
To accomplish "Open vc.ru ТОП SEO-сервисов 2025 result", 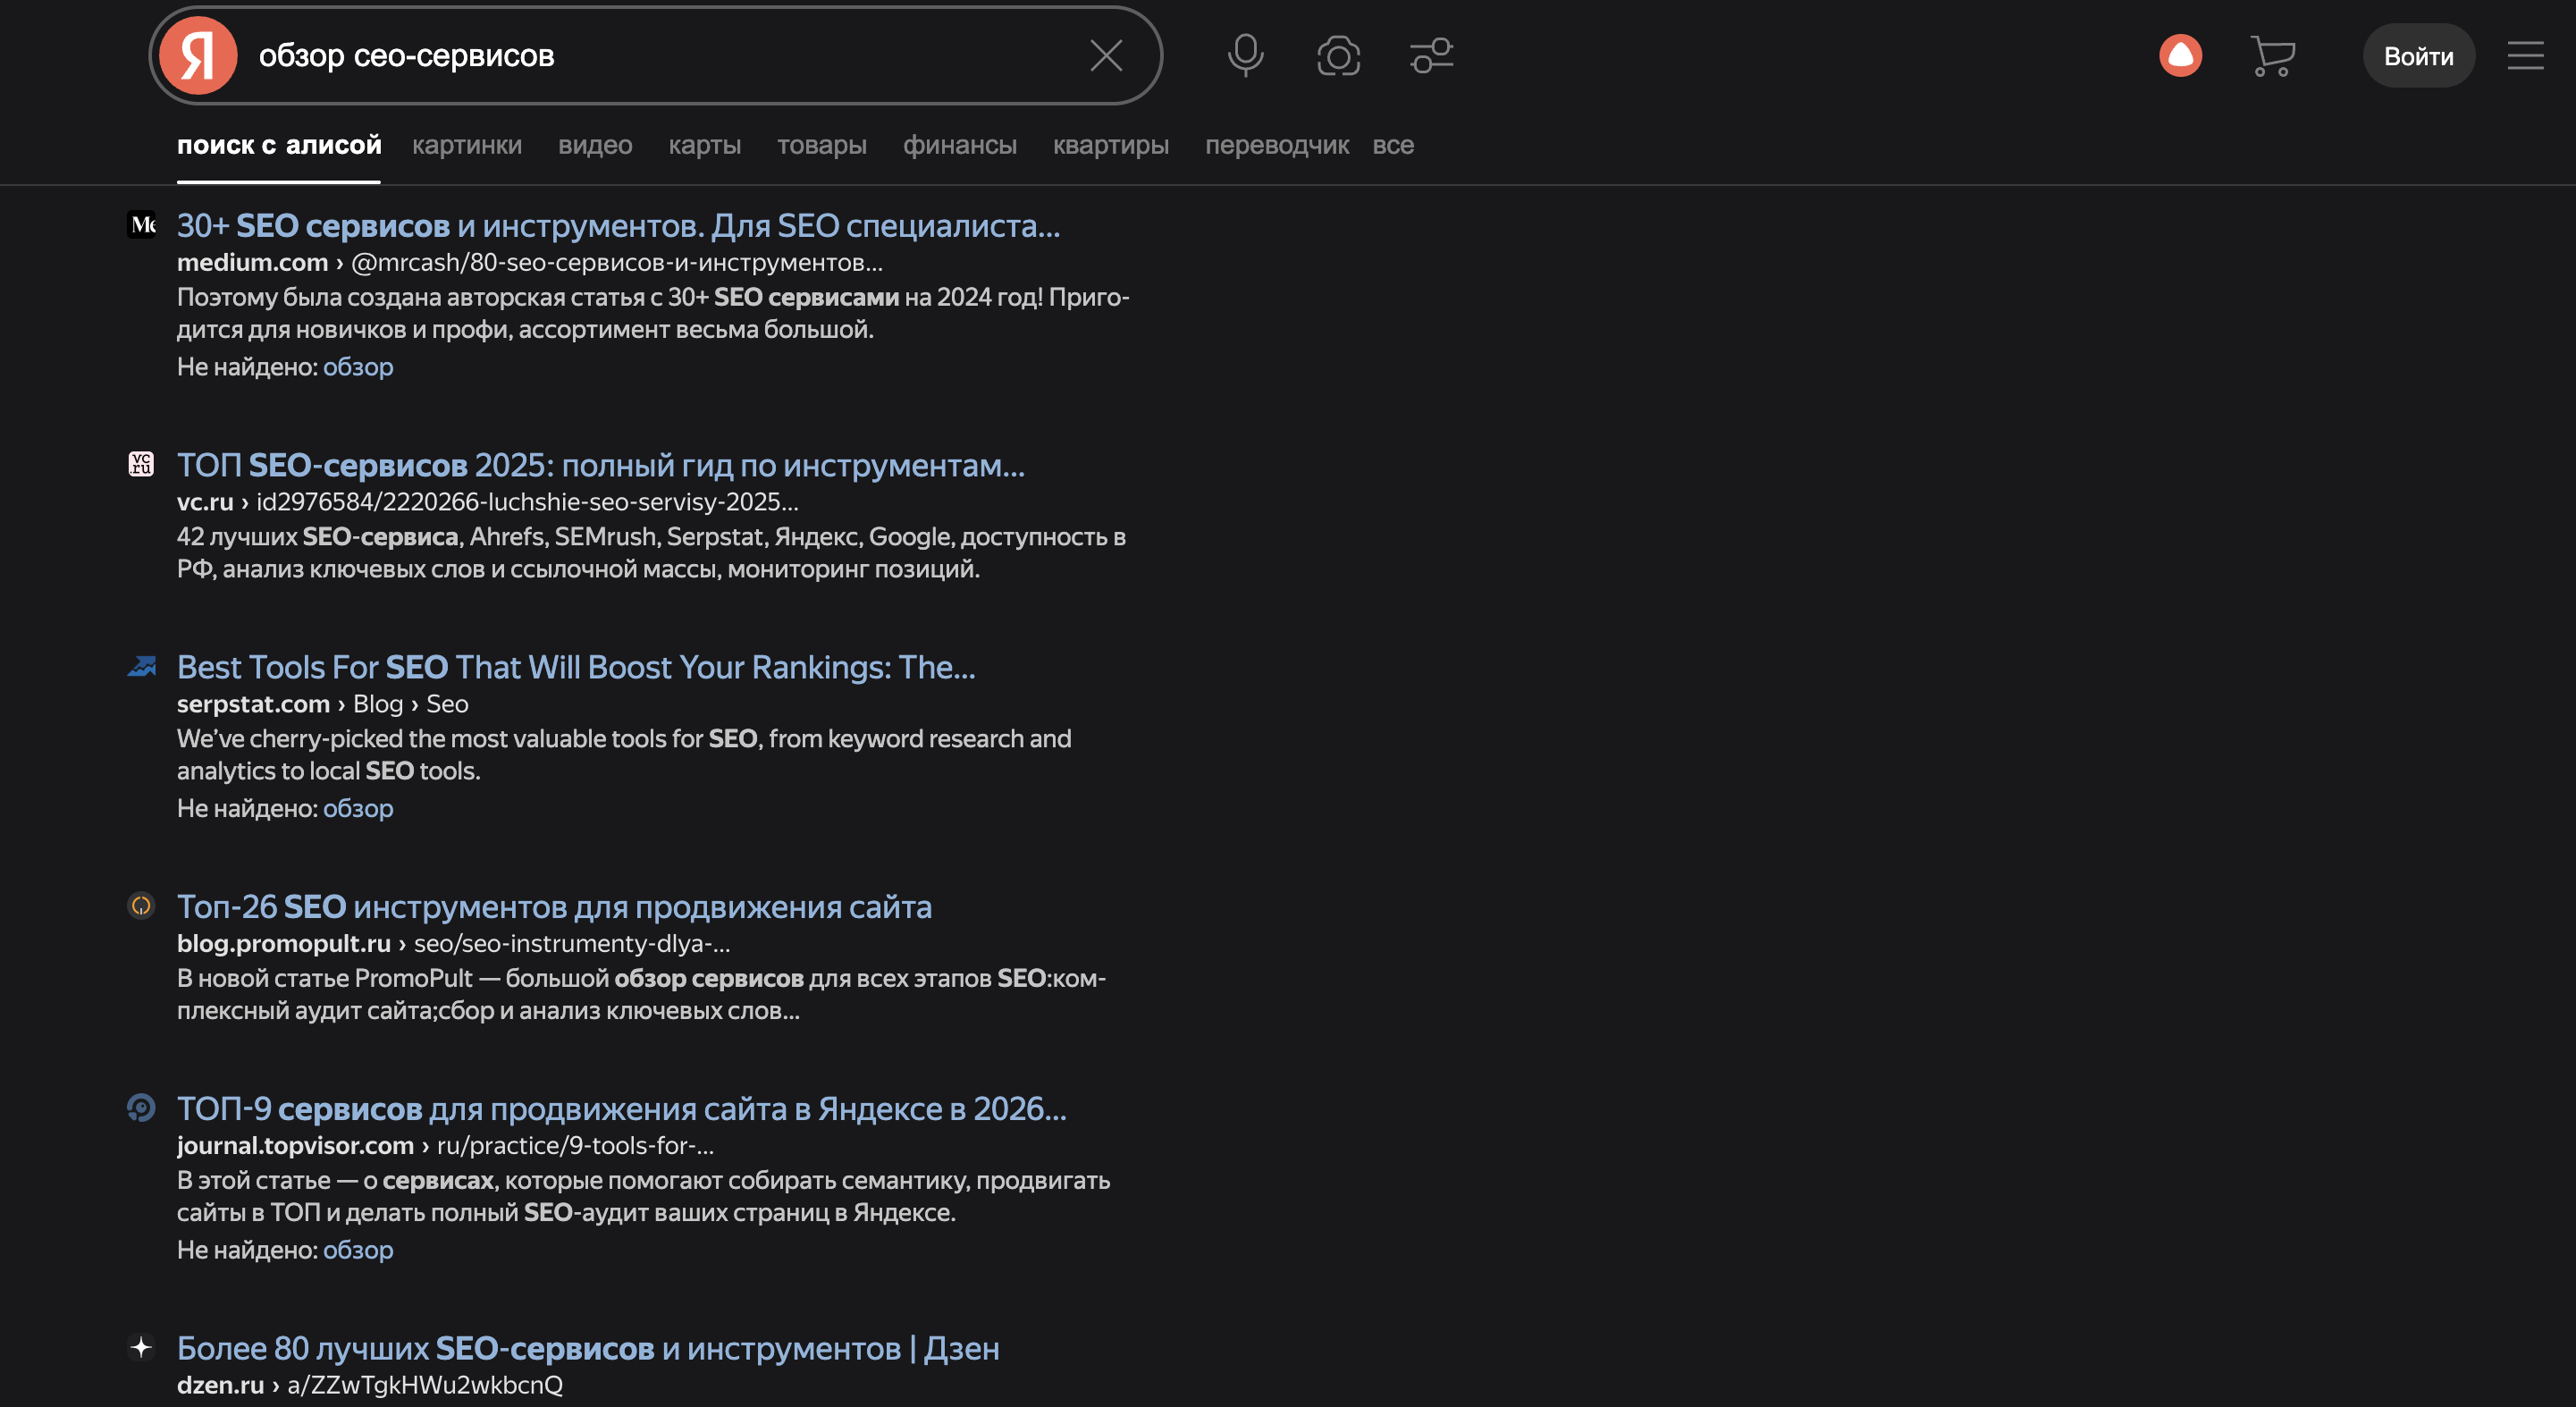I will pyautogui.click(x=600, y=465).
